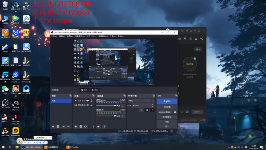This screenshot has width=266, height=150.
Task: Open the 场景集合(S) menu in OBS
Action: [103, 36]
